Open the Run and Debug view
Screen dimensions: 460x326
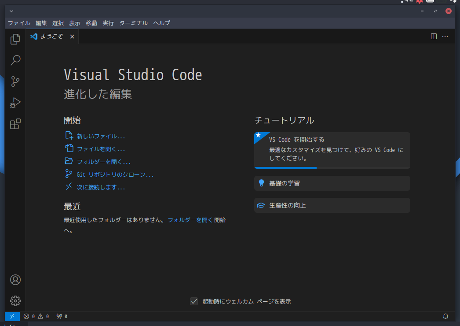click(x=15, y=103)
